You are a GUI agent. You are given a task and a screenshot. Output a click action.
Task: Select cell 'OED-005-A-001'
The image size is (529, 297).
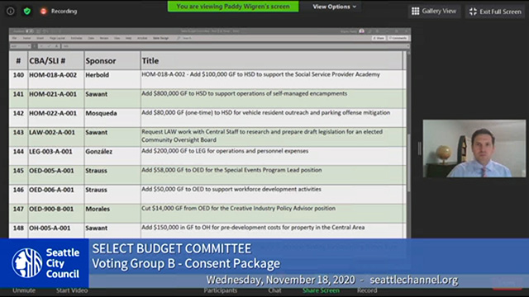click(56, 175)
